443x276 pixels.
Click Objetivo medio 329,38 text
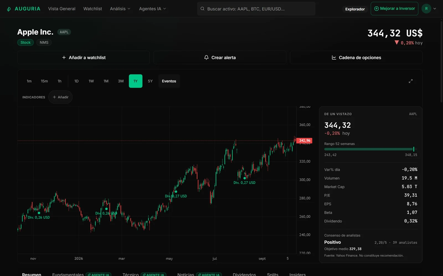tap(343, 249)
